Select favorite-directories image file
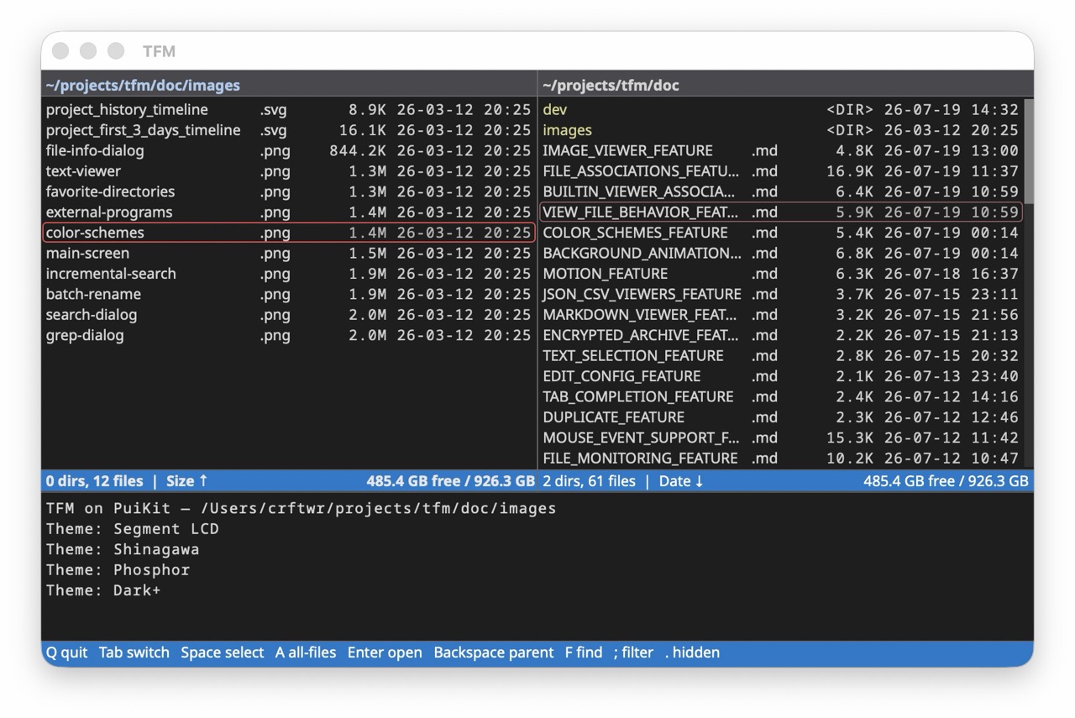The width and height of the screenshot is (1075, 718). pos(289,191)
